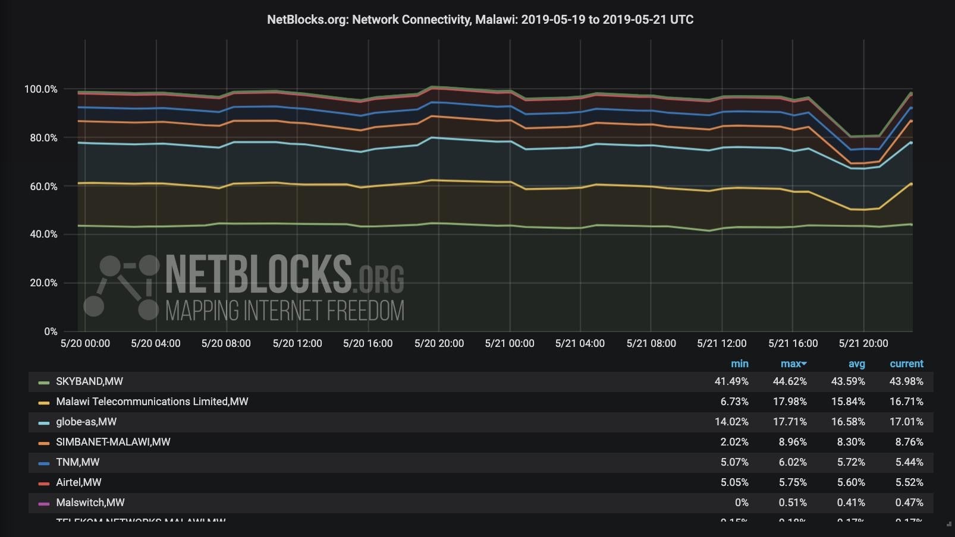
Task: Click globe-as avg value 16.58%
Action: click(x=848, y=422)
